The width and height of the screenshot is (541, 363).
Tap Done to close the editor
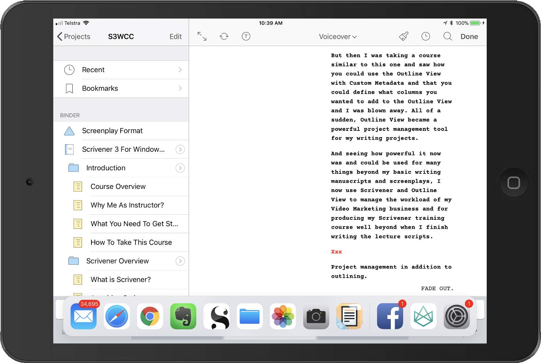pos(469,37)
